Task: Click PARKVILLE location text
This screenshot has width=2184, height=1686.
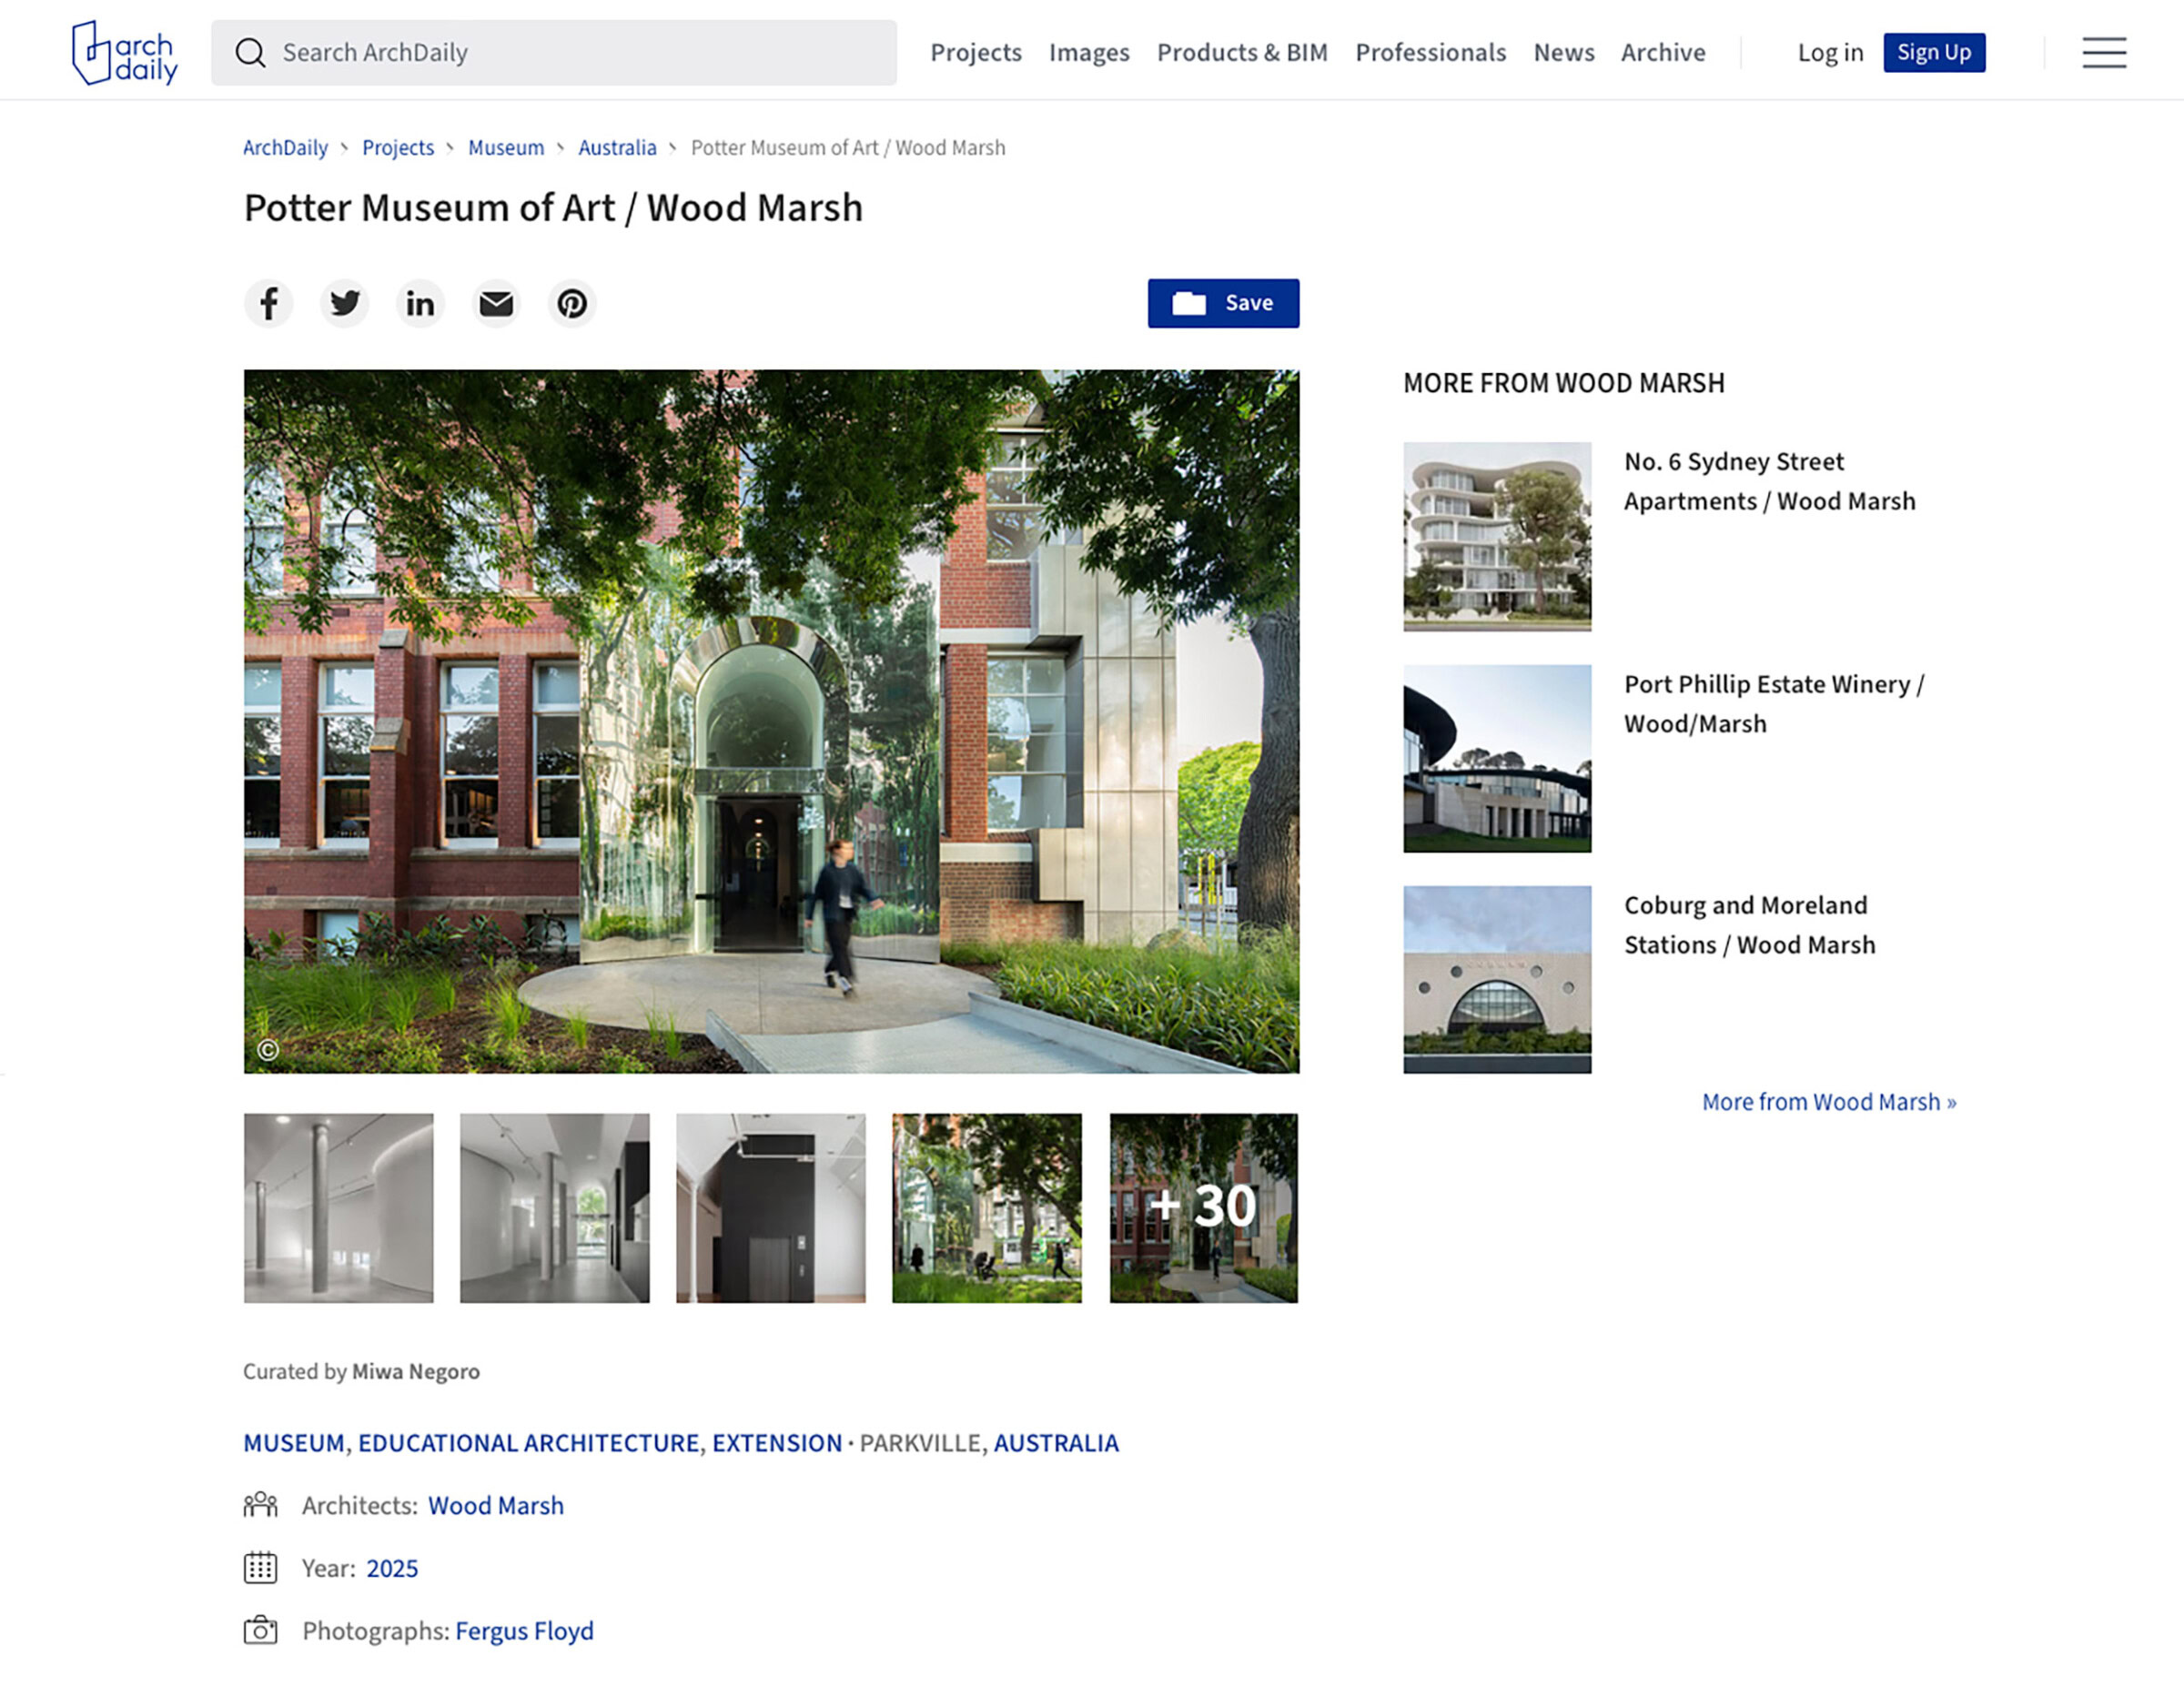Action: point(920,1443)
